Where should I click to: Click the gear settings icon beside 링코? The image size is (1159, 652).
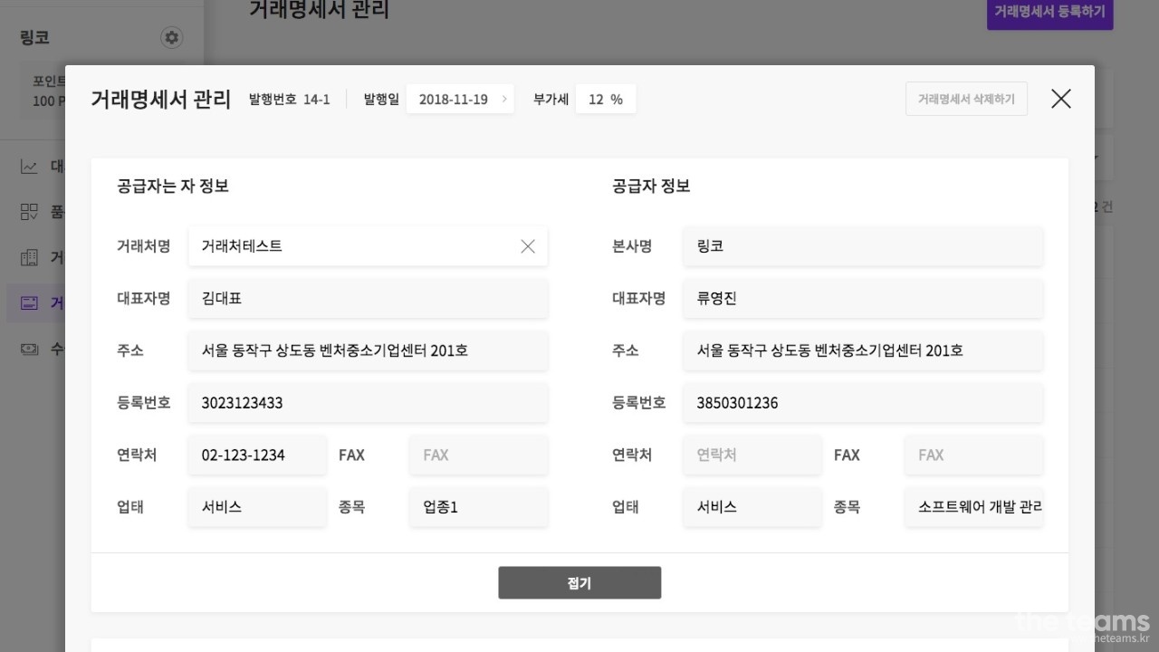[171, 38]
